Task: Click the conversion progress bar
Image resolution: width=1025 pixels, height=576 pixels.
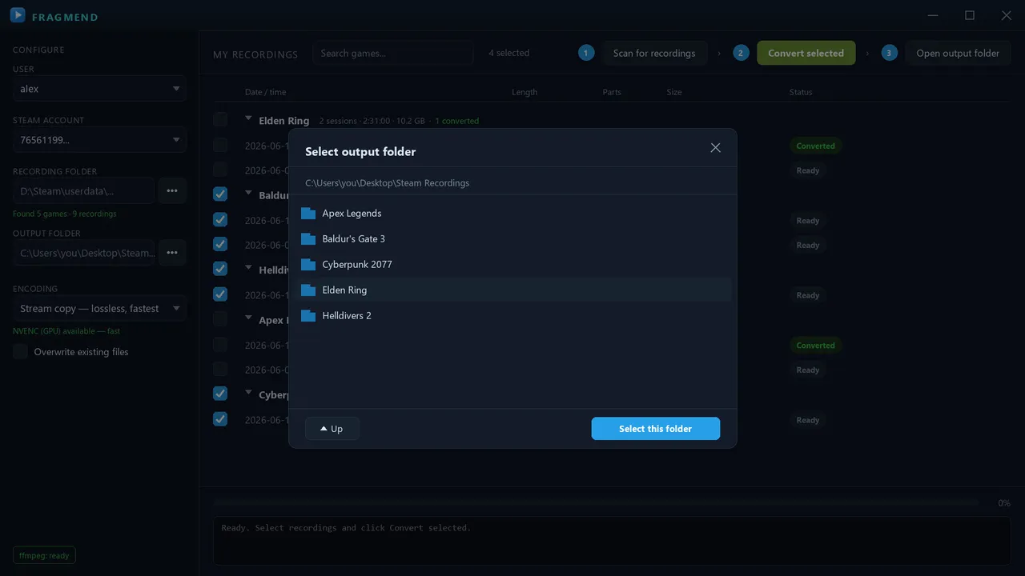Action: point(596,503)
